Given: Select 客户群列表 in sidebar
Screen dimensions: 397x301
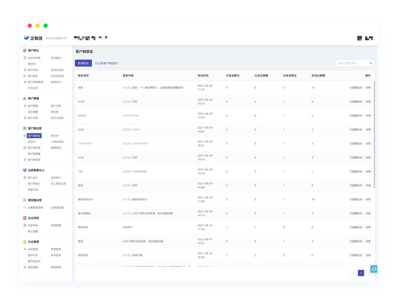Looking at the screenshot, I should [x=34, y=148].
